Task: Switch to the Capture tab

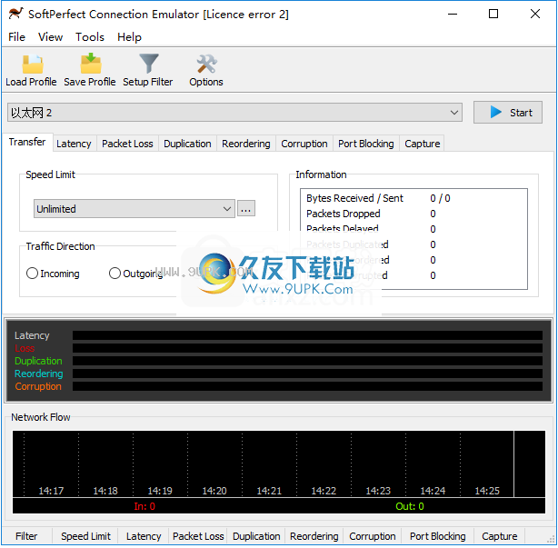Action: [423, 144]
